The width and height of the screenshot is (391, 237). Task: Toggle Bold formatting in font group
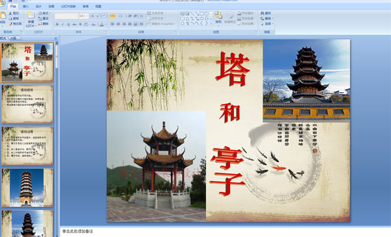(57, 24)
